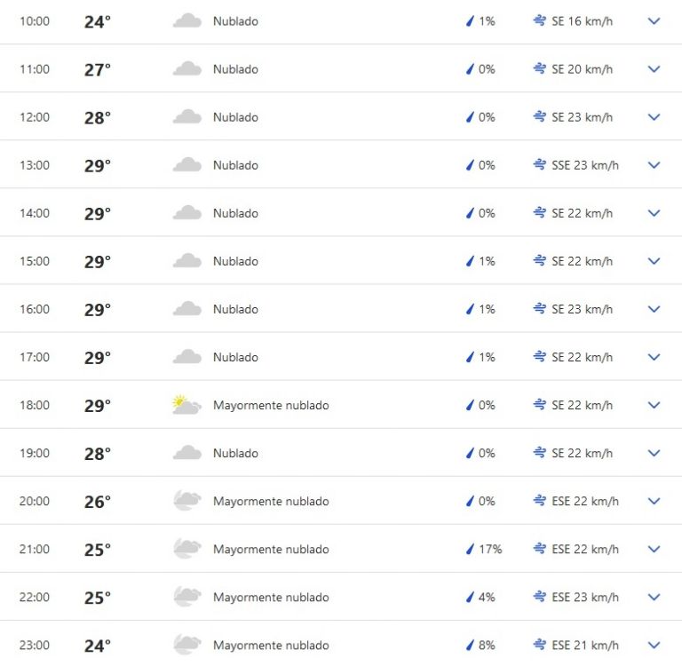Click the partly sunny icon at 18:00

pos(186,405)
